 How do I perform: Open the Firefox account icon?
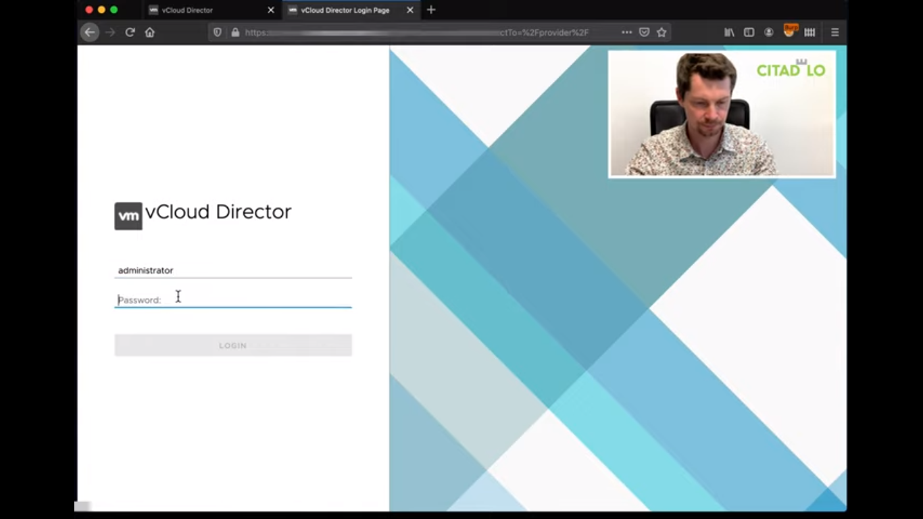pos(769,32)
